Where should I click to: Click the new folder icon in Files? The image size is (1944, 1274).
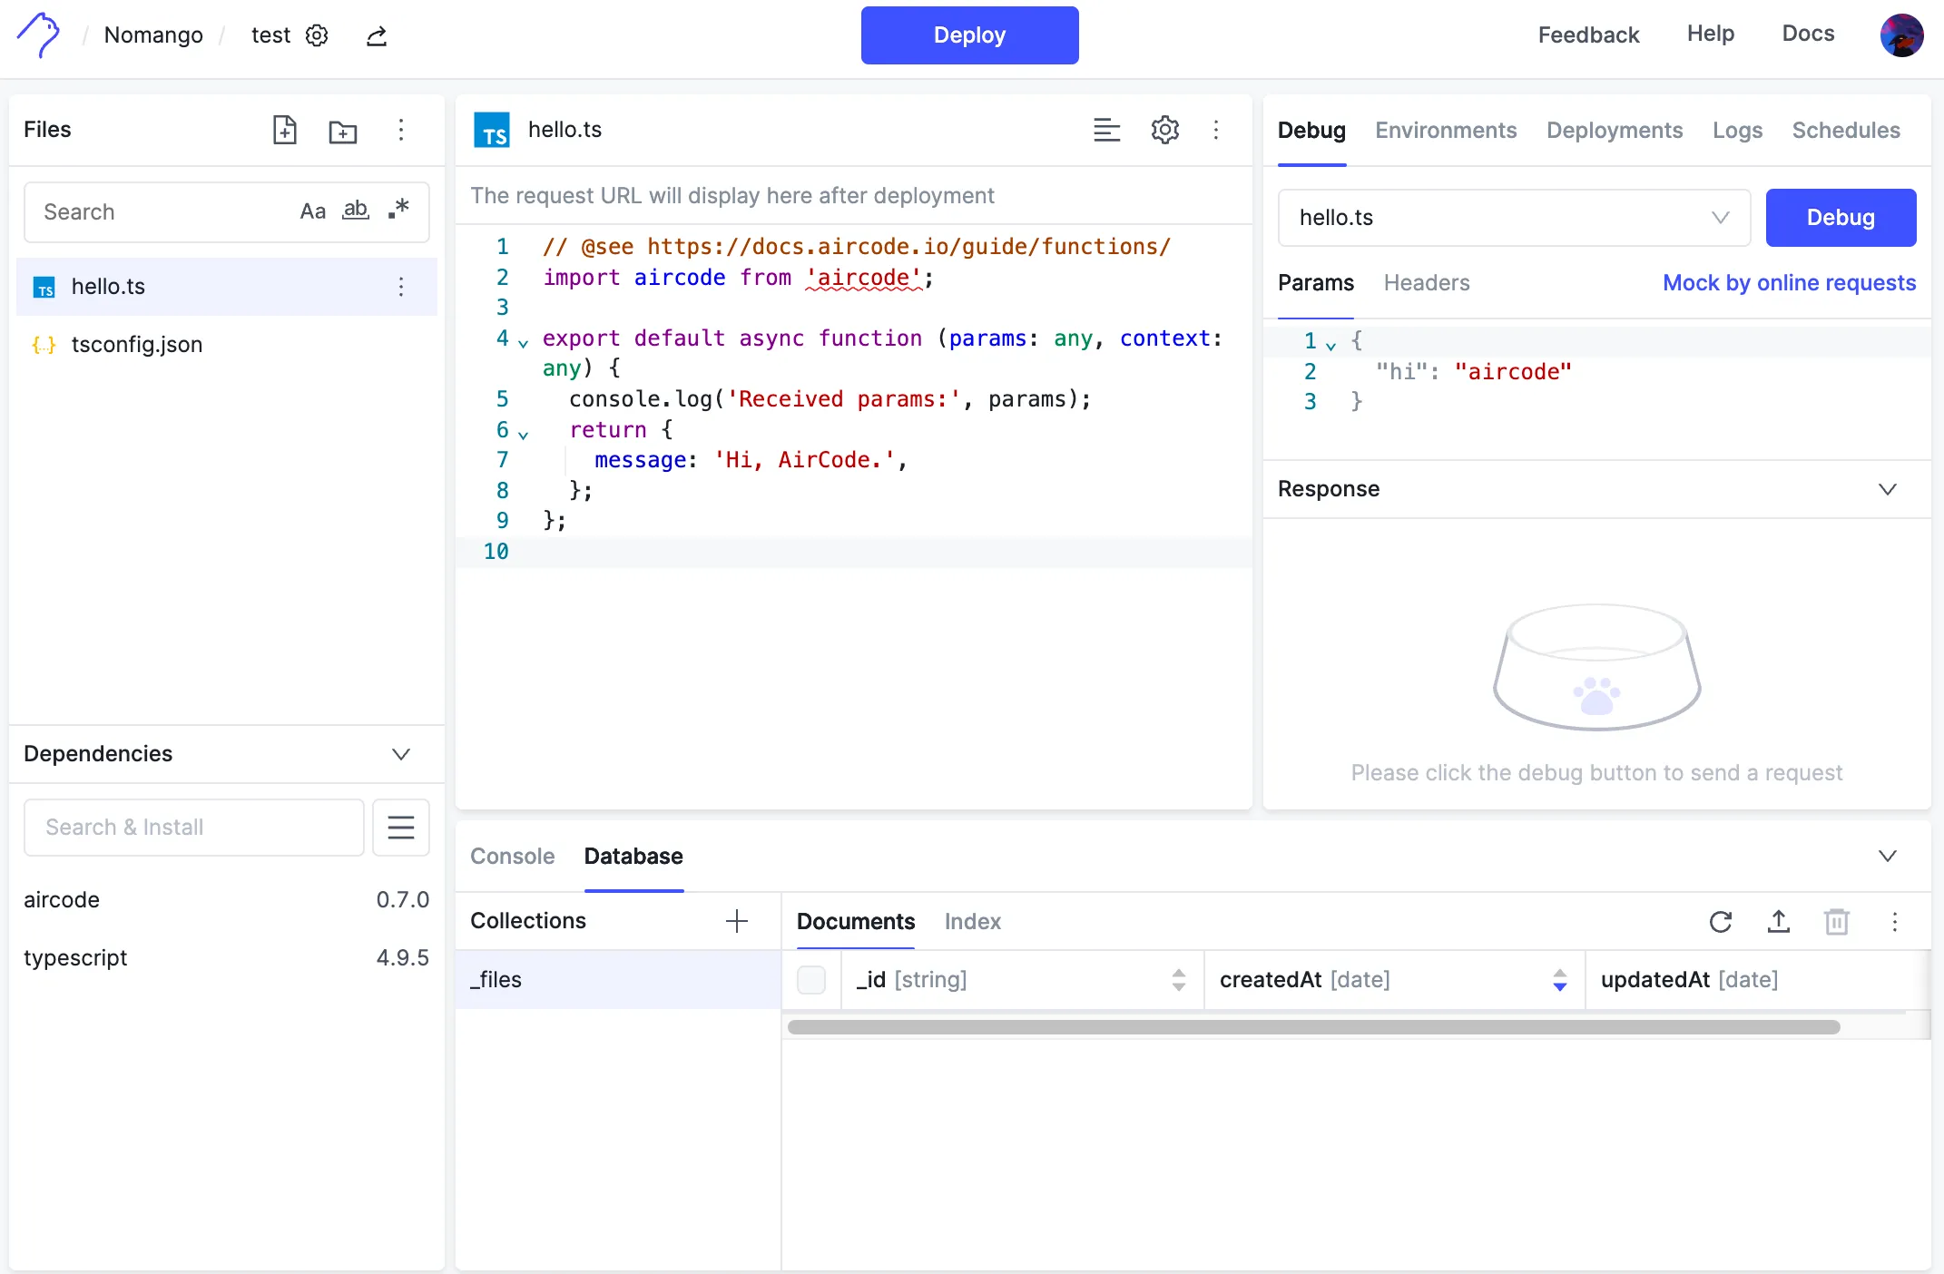click(342, 131)
